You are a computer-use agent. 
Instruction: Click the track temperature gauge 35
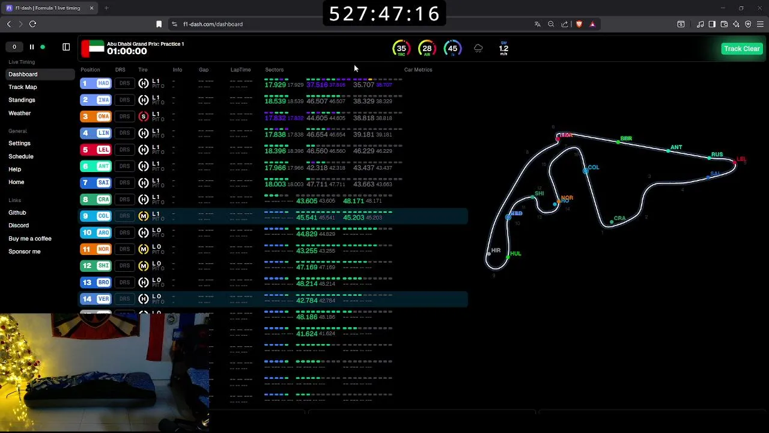tap(401, 49)
